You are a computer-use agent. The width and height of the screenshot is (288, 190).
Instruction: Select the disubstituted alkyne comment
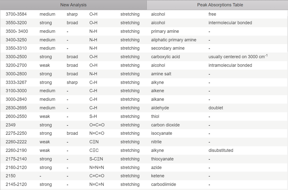221,150
